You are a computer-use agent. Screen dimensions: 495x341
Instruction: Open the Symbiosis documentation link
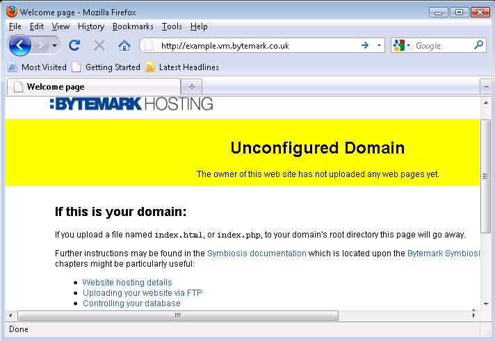pyautogui.click(x=257, y=253)
